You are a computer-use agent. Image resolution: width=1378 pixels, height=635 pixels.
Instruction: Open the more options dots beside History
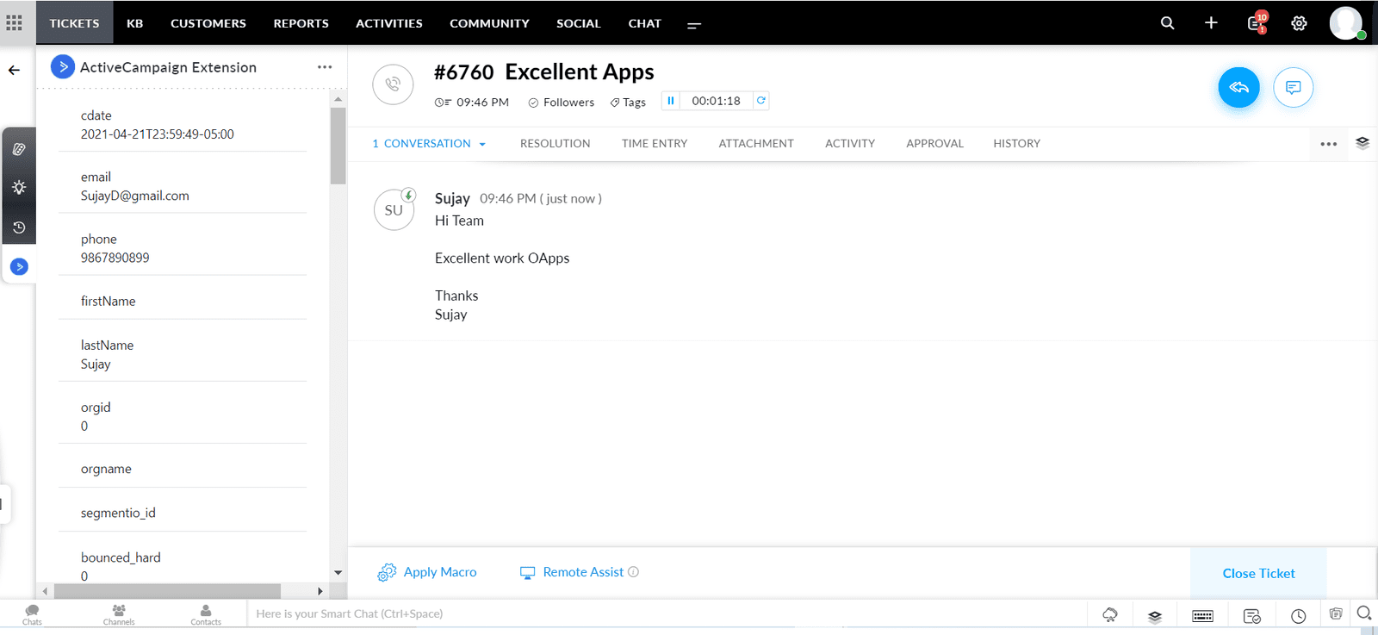pyautogui.click(x=1329, y=144)
